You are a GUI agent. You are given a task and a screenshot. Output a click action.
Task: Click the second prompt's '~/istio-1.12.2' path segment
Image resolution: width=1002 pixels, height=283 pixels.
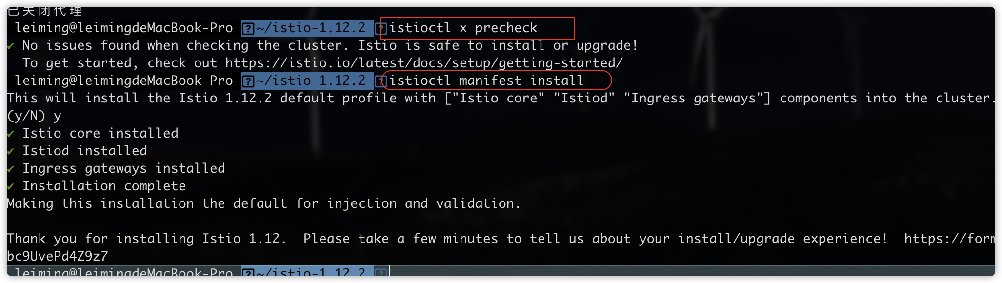[x=311, y=81]
